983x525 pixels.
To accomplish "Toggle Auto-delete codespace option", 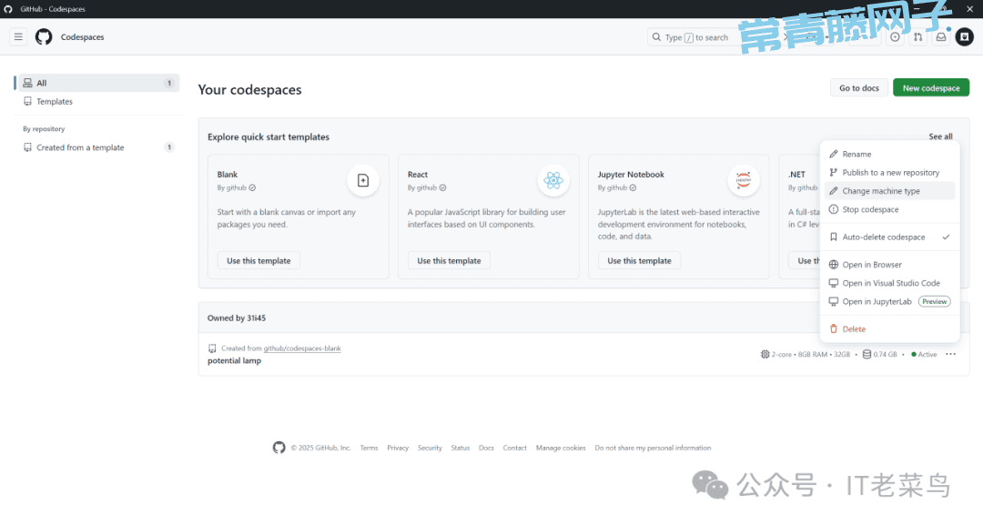I will 889,237.
